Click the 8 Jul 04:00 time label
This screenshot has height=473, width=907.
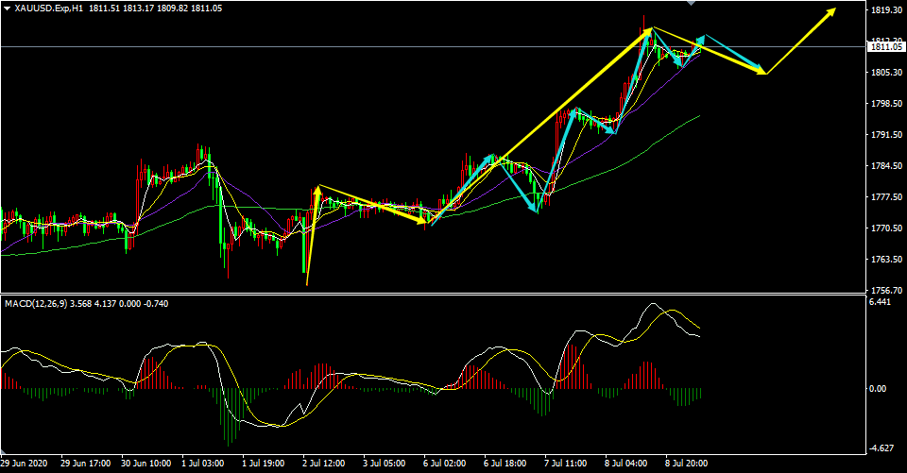click(627, 464)
